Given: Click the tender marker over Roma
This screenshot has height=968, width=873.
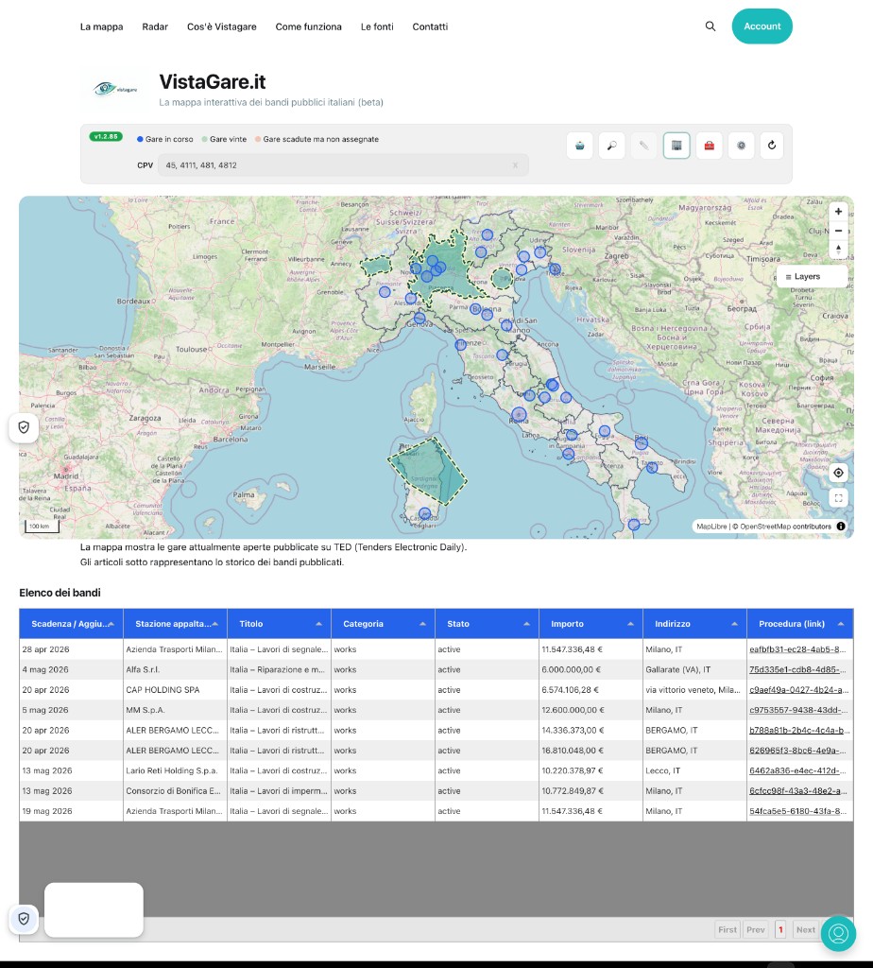Looking at the screenshot, I should pyautogui.click(x=519, y=415).
